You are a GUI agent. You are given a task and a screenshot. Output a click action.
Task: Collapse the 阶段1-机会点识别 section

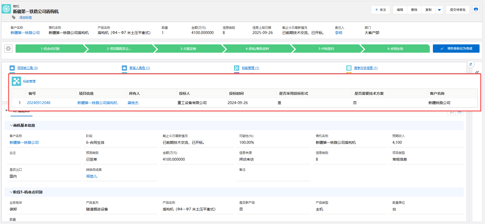pos(11,192)
